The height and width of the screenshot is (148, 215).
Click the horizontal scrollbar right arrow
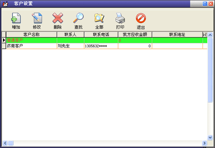click(204, 143)
